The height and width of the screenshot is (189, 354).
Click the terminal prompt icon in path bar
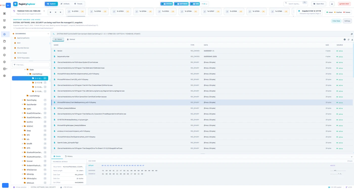coord(54,34)
